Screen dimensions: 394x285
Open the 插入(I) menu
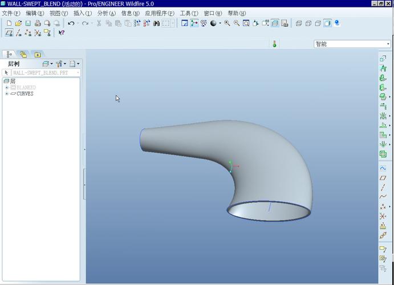point(82,13)
